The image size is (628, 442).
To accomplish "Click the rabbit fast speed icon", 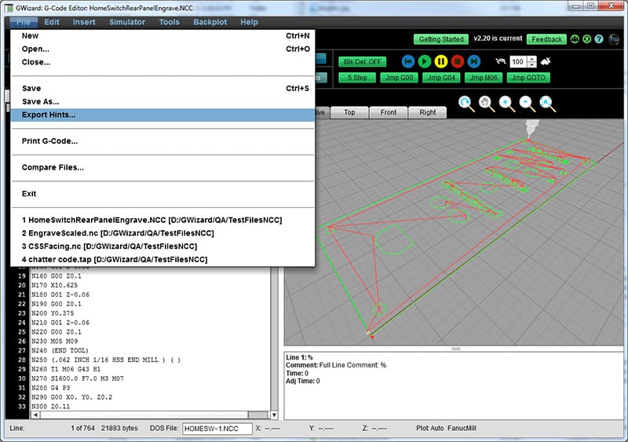I will click(546, 61).
